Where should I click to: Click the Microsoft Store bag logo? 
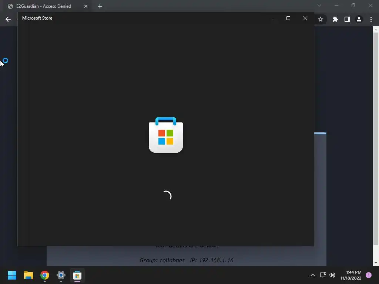[x=166, y=135]
